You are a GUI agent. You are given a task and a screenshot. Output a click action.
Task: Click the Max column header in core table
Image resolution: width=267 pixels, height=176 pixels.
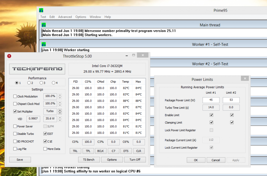tap(138, 82)
